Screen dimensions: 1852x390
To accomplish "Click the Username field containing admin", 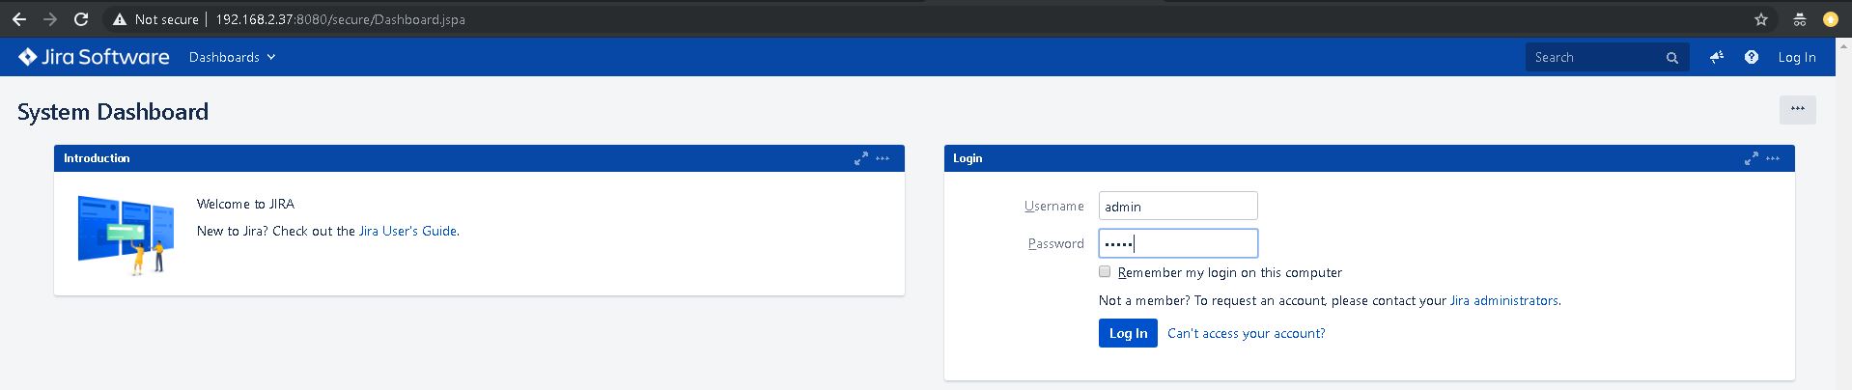I will coord(1178,206).
